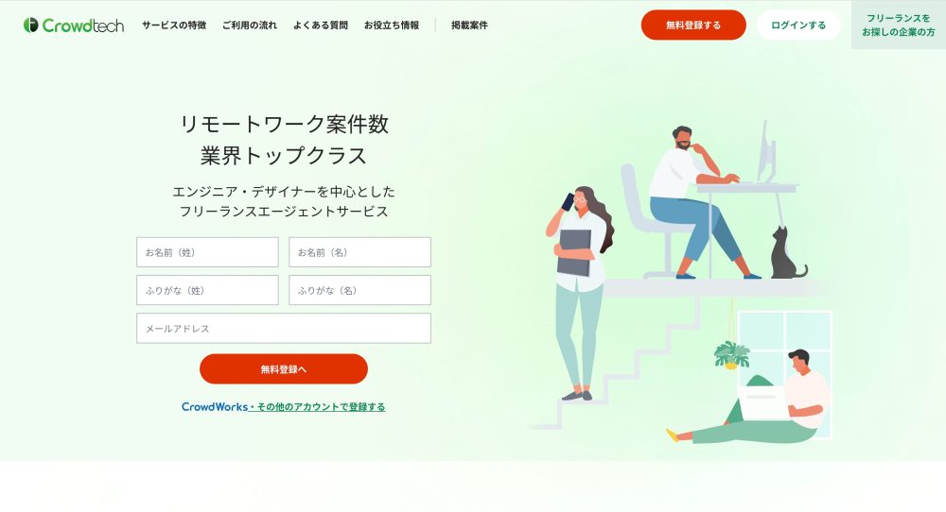
Task: Submit with the 無料登録へ button
Action: 284,369
